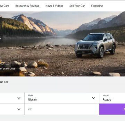The height and width of the screenshot is (125, 125).
Task: Click the chevron just left of the Make field
Action: (x=19, y=98)
